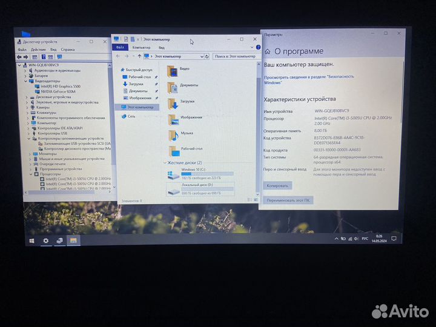Click scan for hardware changes monitor icon
Viewport: 436px width, 327px height.
(59, 57)
